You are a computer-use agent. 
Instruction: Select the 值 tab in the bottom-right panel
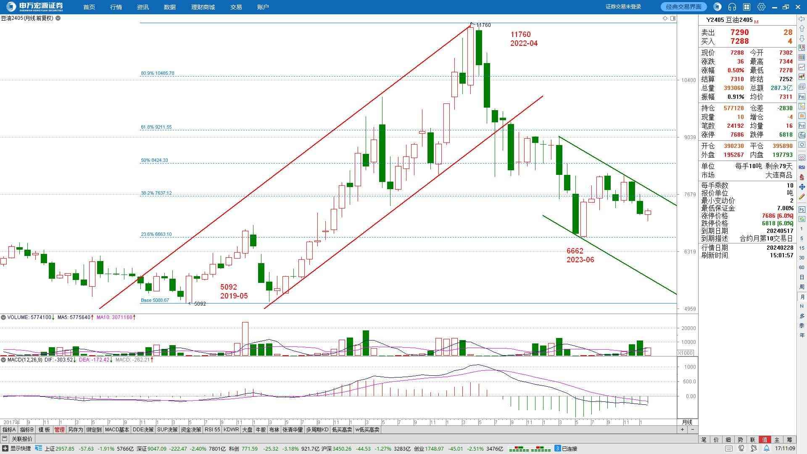coord(765,439)
